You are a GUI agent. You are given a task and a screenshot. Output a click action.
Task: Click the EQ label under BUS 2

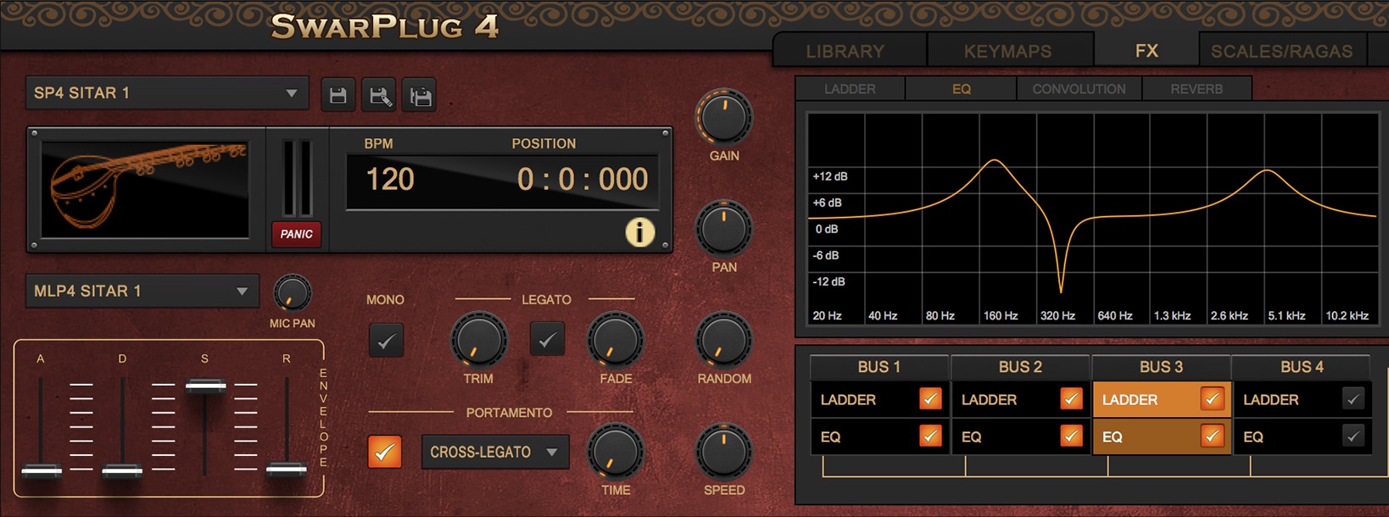971,437
